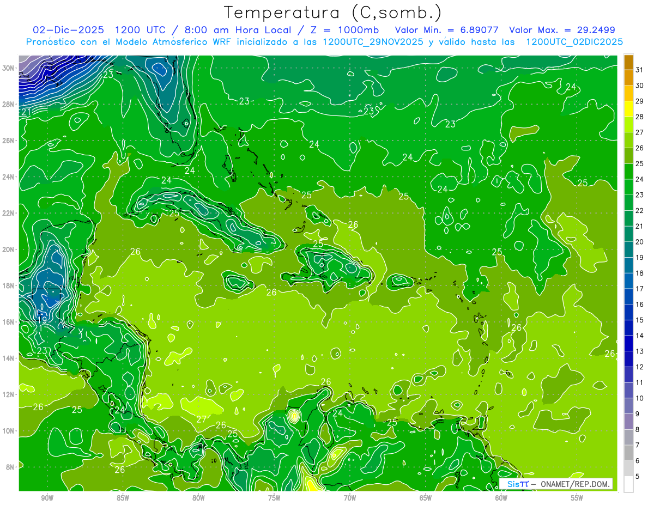Image resolution: width=654 pixels, height=505 pixels.
Task: Click the "15" label on the color scale
Action: tap(640, 320)
